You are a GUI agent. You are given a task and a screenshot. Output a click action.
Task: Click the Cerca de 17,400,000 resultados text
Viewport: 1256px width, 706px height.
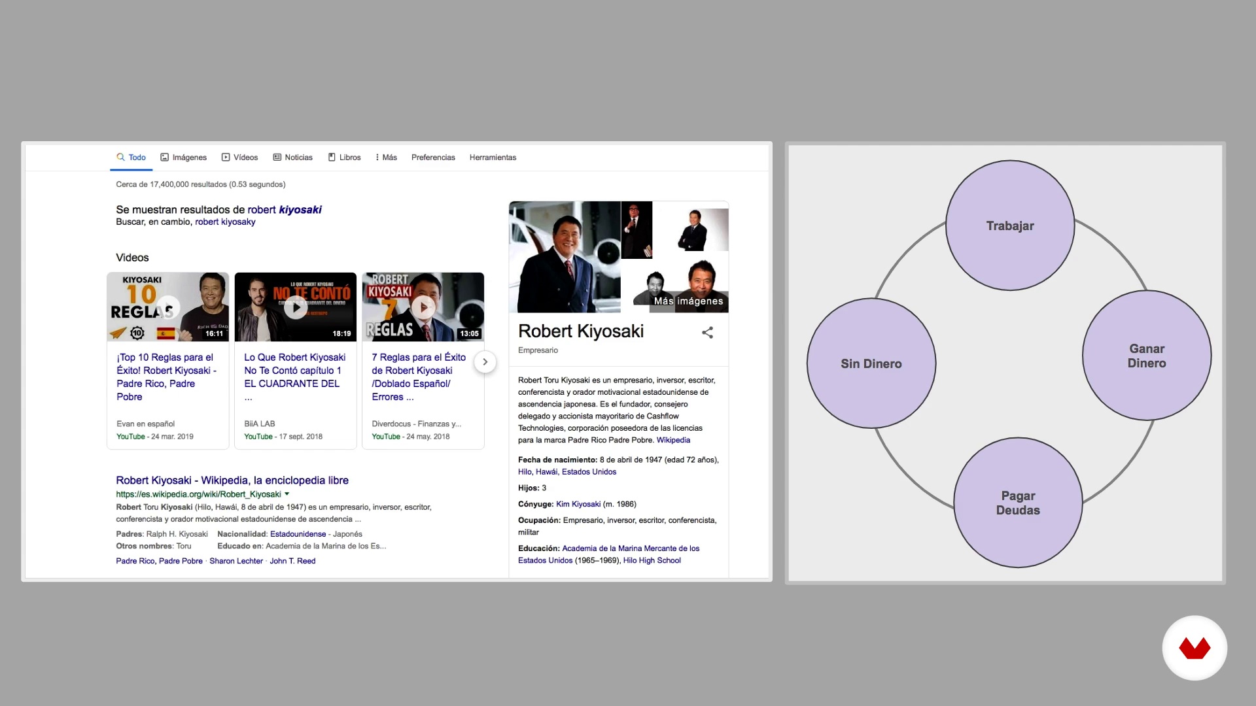201,184
